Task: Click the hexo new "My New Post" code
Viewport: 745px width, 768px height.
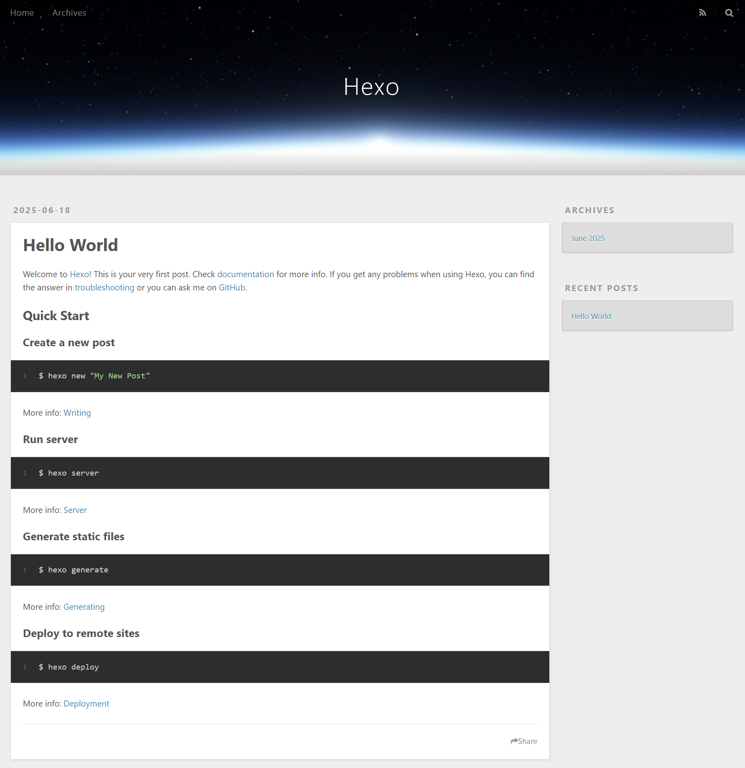Action: coord(94,376)
